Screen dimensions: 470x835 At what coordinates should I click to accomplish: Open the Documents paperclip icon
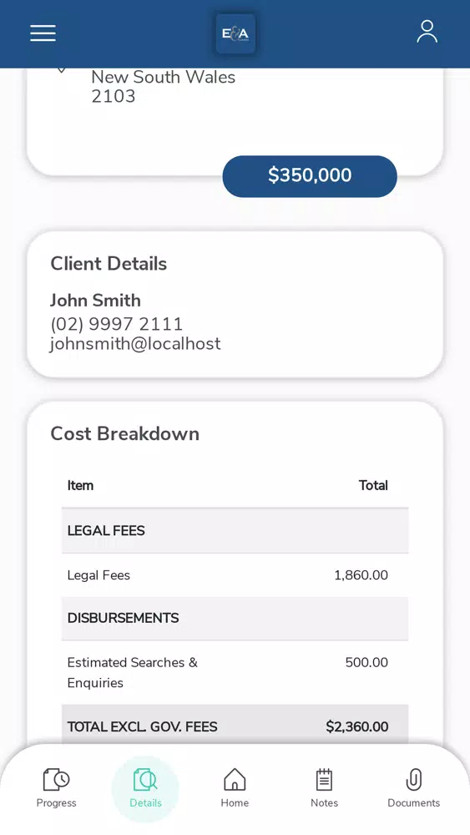point(413,780)
